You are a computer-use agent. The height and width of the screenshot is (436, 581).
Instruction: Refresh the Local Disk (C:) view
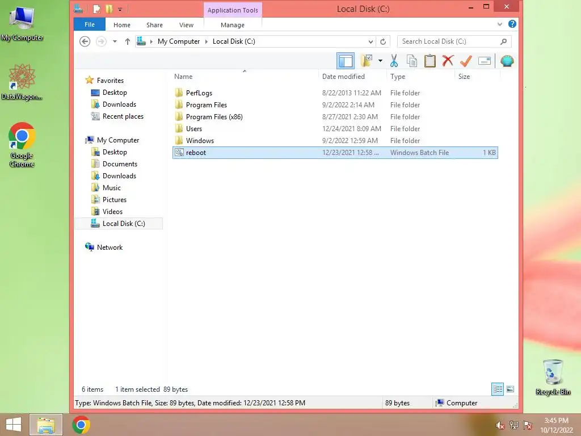click(x=383, y=41)
